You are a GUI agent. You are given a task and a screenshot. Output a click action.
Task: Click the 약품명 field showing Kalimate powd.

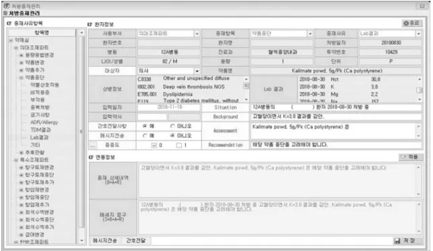[337, 70]
